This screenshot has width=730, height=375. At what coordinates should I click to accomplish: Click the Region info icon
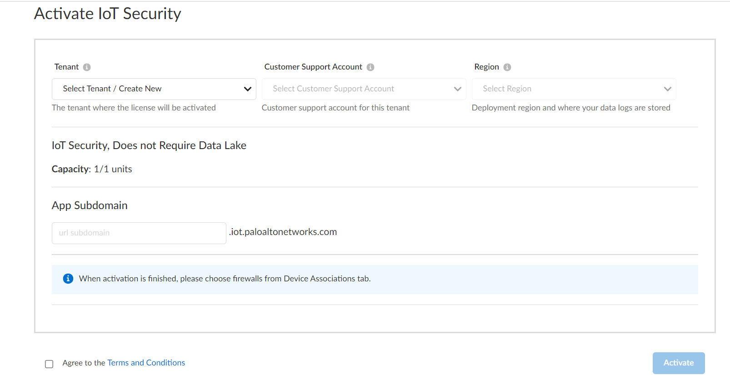(507, 67)
